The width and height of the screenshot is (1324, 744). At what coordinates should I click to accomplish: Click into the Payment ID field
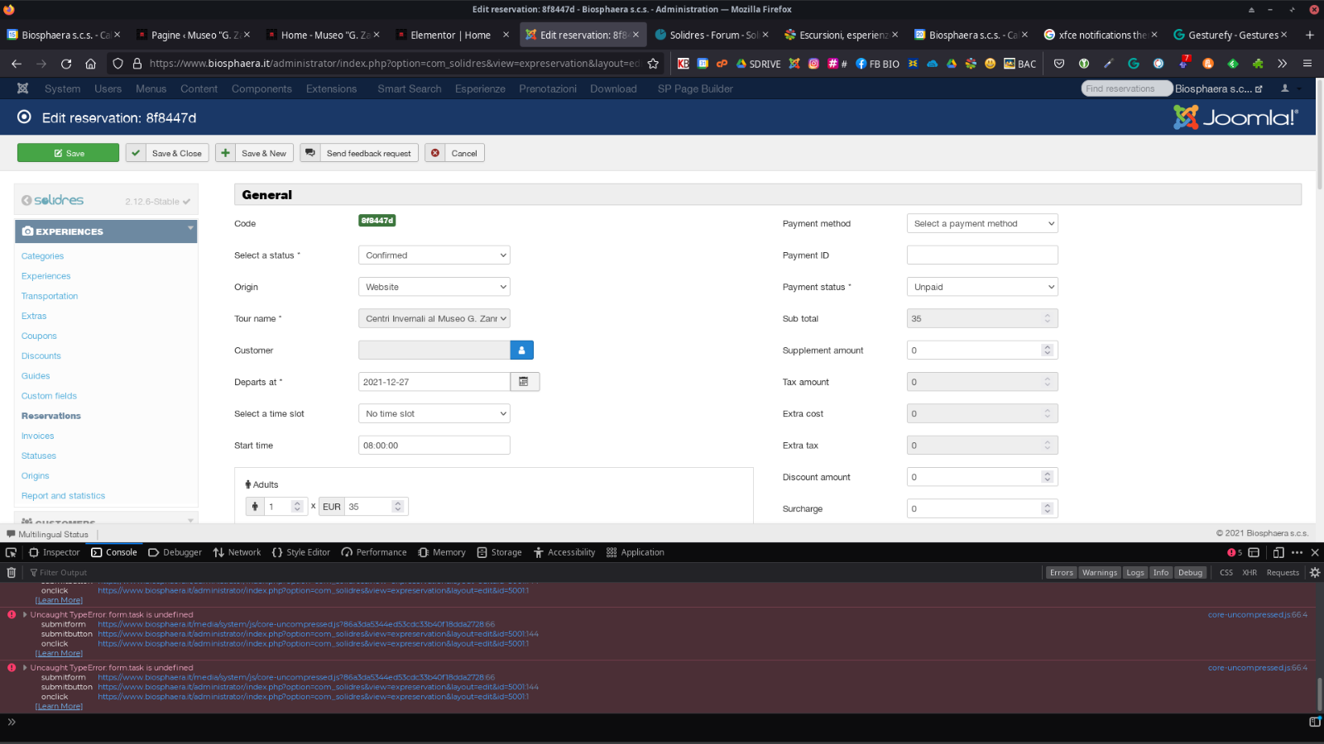pyautogui.click(x=982, y=255)
